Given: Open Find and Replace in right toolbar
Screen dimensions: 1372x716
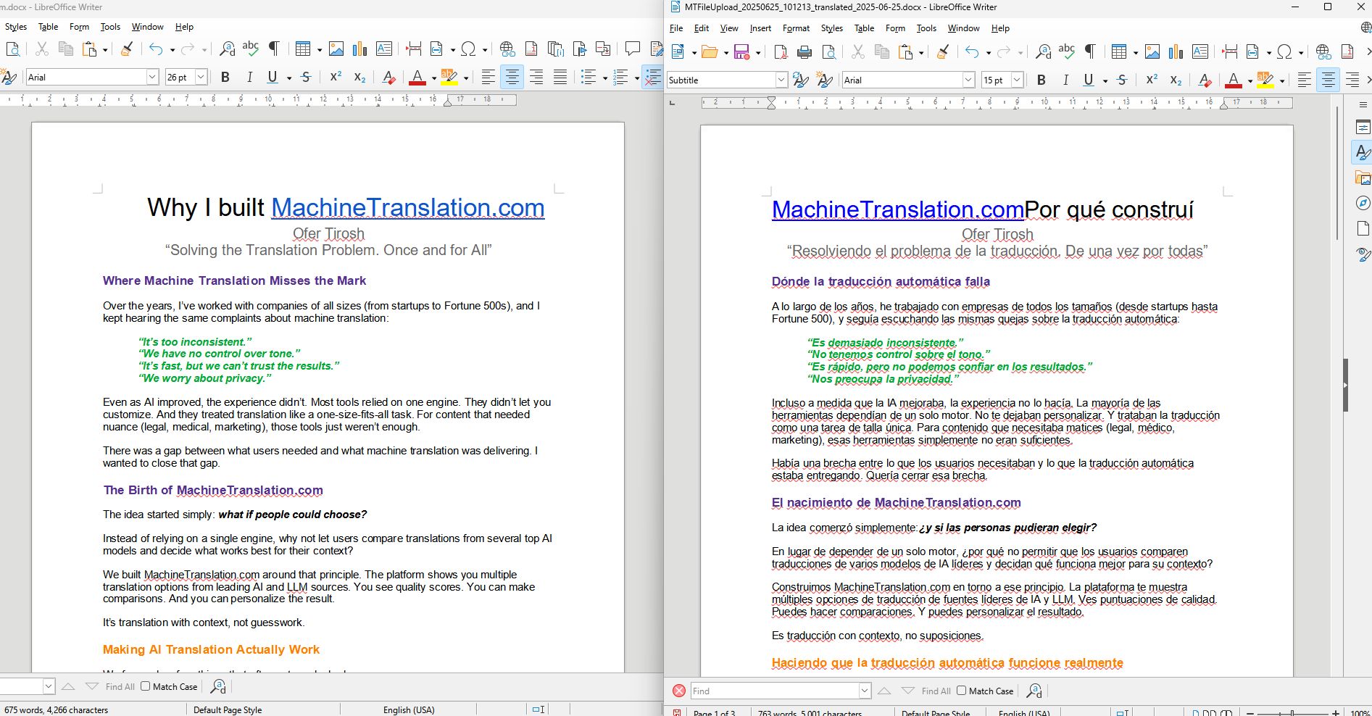Looking at the screenshot, I should [x=1043, y=52].
